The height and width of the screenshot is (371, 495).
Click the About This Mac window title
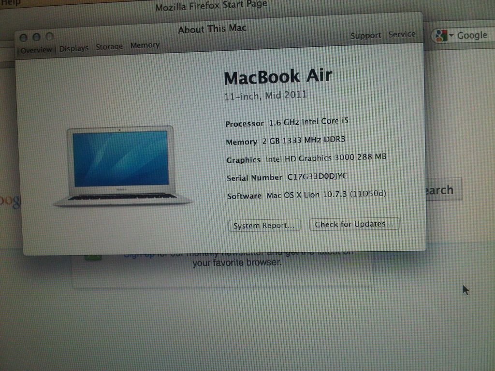tap(212, 29)
